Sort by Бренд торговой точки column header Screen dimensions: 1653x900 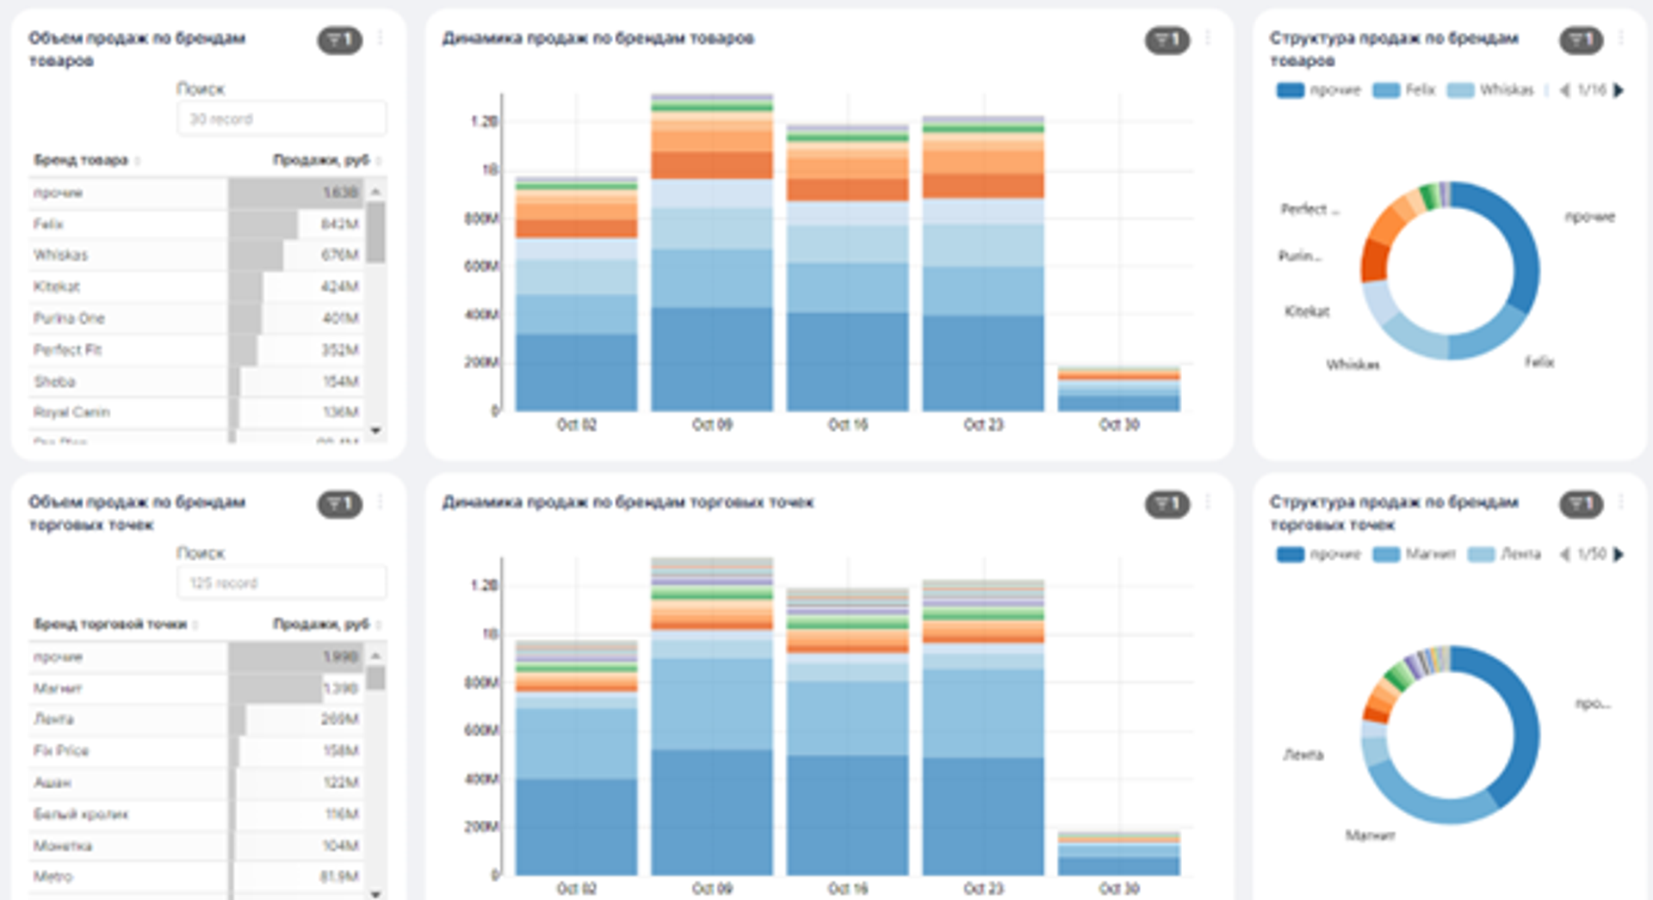(x=109, y=624)
